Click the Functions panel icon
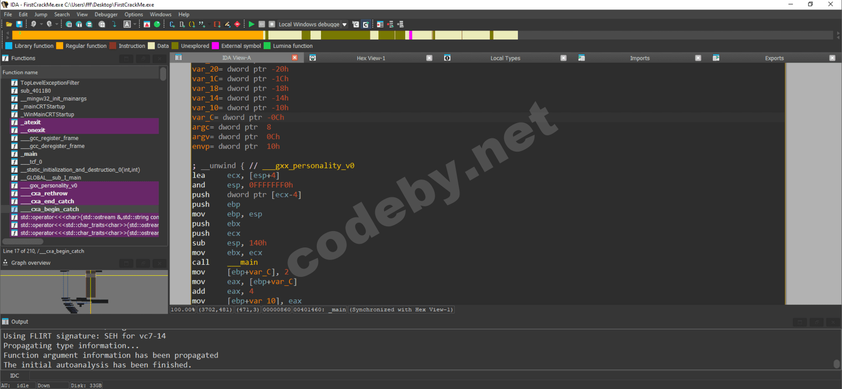 pyautogui.click(x=5, y=58)
